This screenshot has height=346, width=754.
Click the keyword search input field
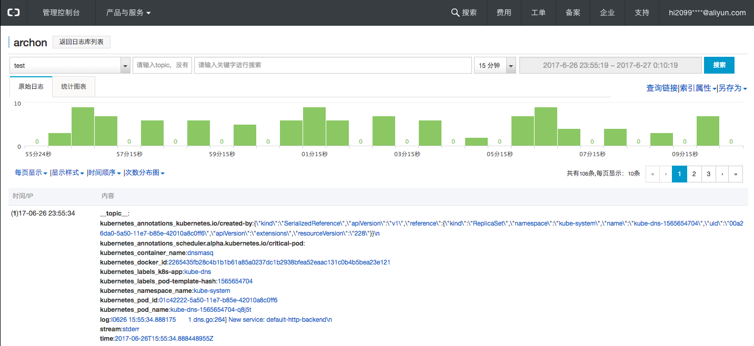[333, 65]
